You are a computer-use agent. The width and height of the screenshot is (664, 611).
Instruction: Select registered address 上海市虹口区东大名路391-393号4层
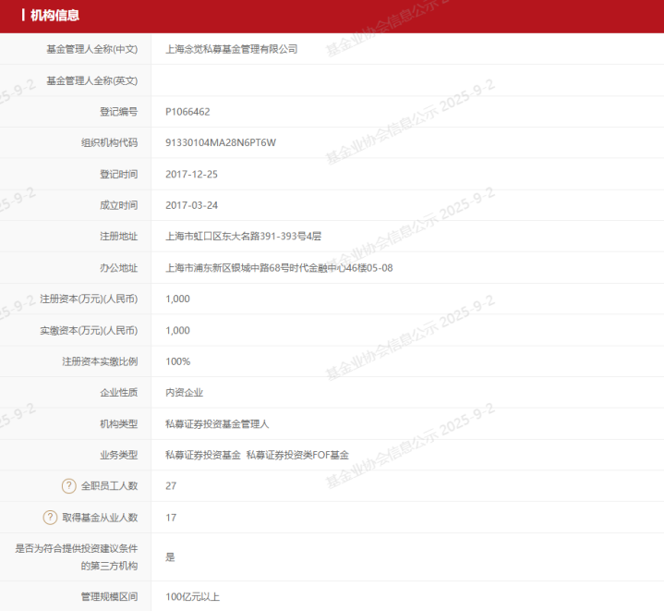click(x=243, y=237)
